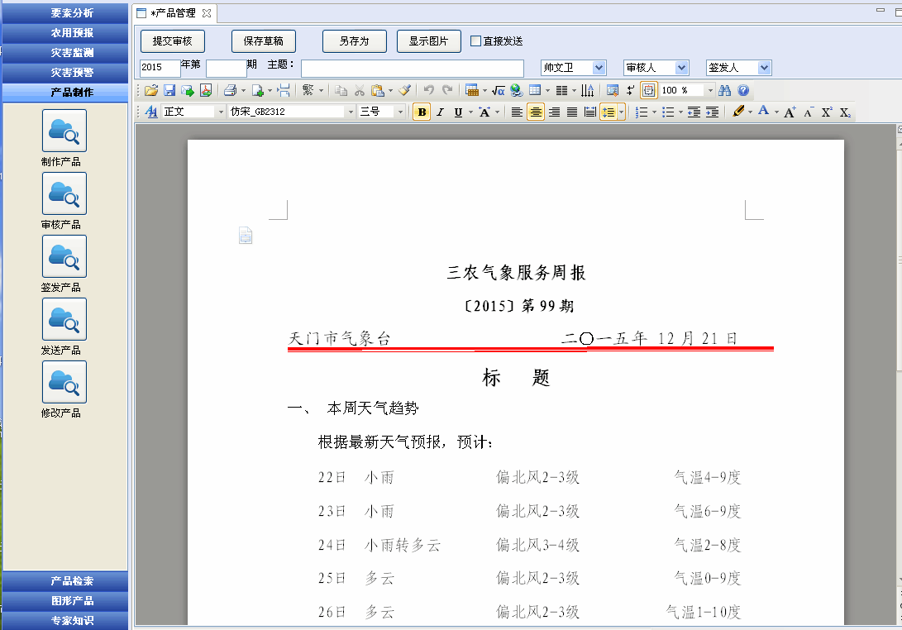Screen dimensions: 902x630
Task: Open the 审核人 dropdown
Action: point(682,68)
